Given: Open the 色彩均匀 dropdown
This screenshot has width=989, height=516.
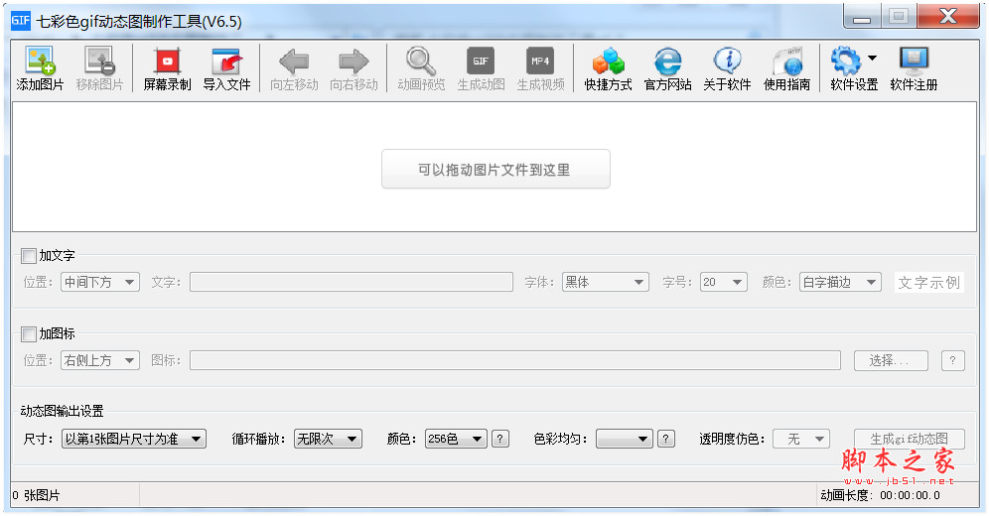Looking at the screenshot, I should pyautogui.click(x=624, y=439).
